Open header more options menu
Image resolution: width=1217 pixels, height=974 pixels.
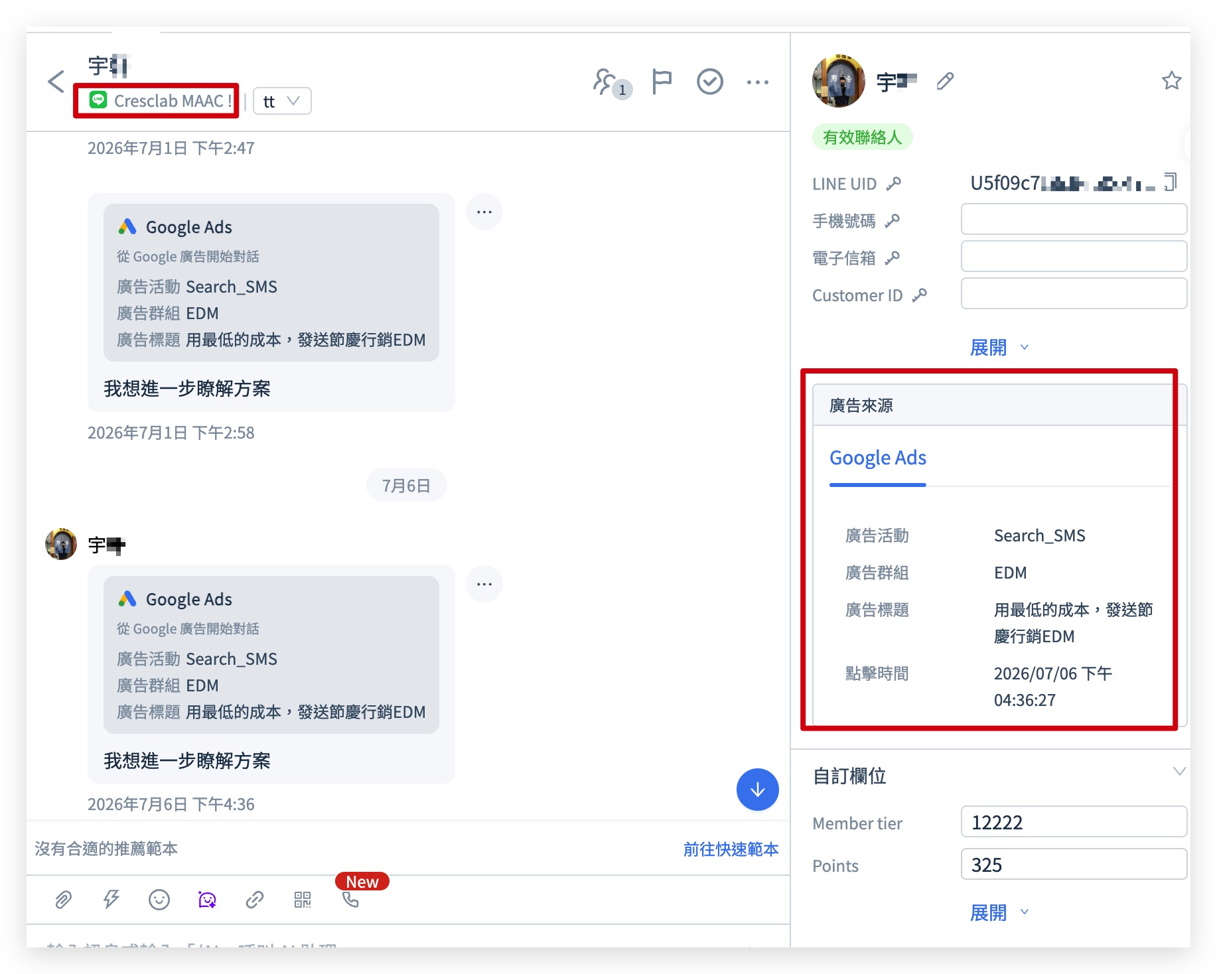(x=758, y=82)
